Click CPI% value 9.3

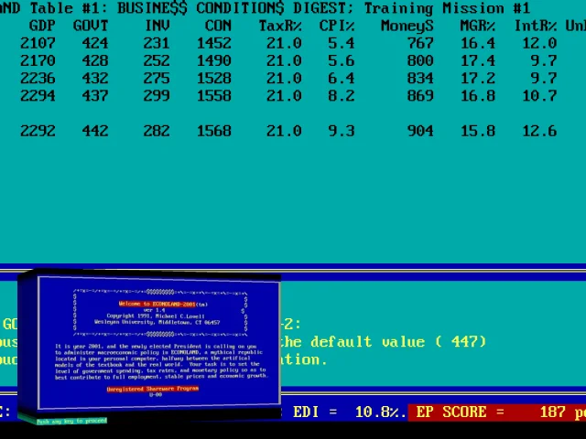click(x=342, y=131)
